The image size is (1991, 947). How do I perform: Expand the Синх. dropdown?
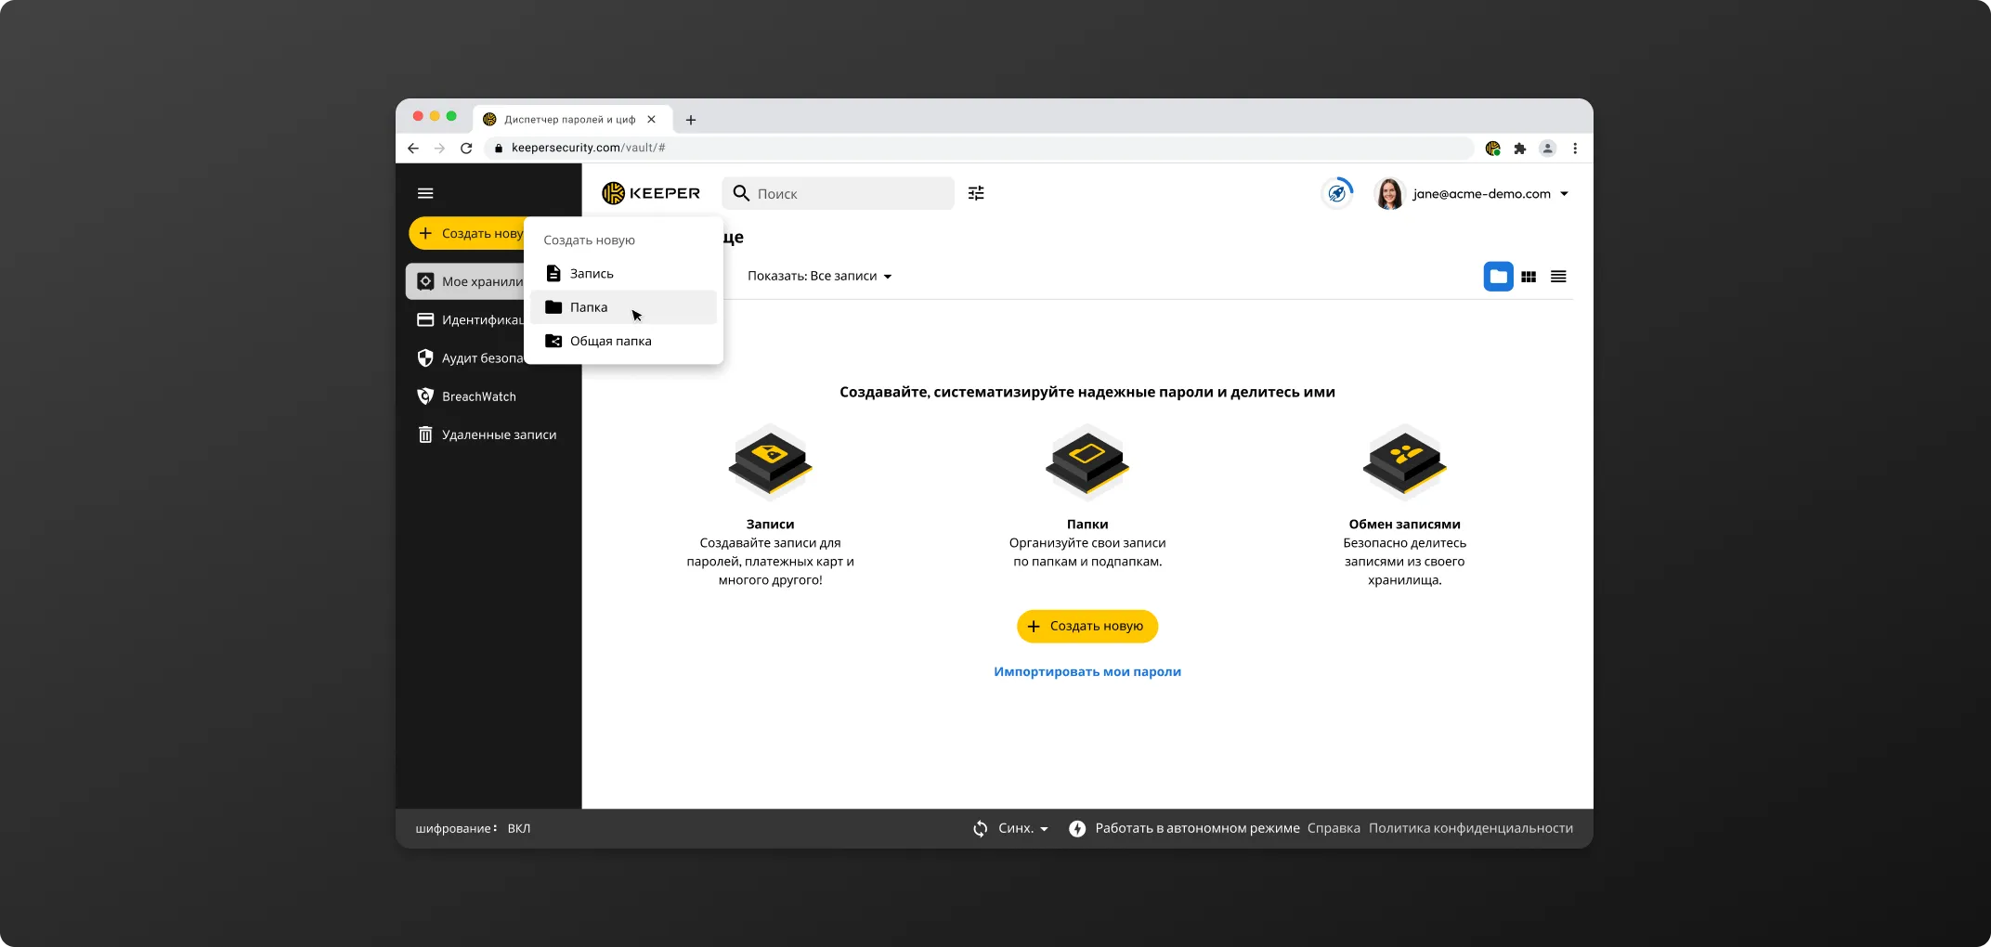tap(1023, 828)
